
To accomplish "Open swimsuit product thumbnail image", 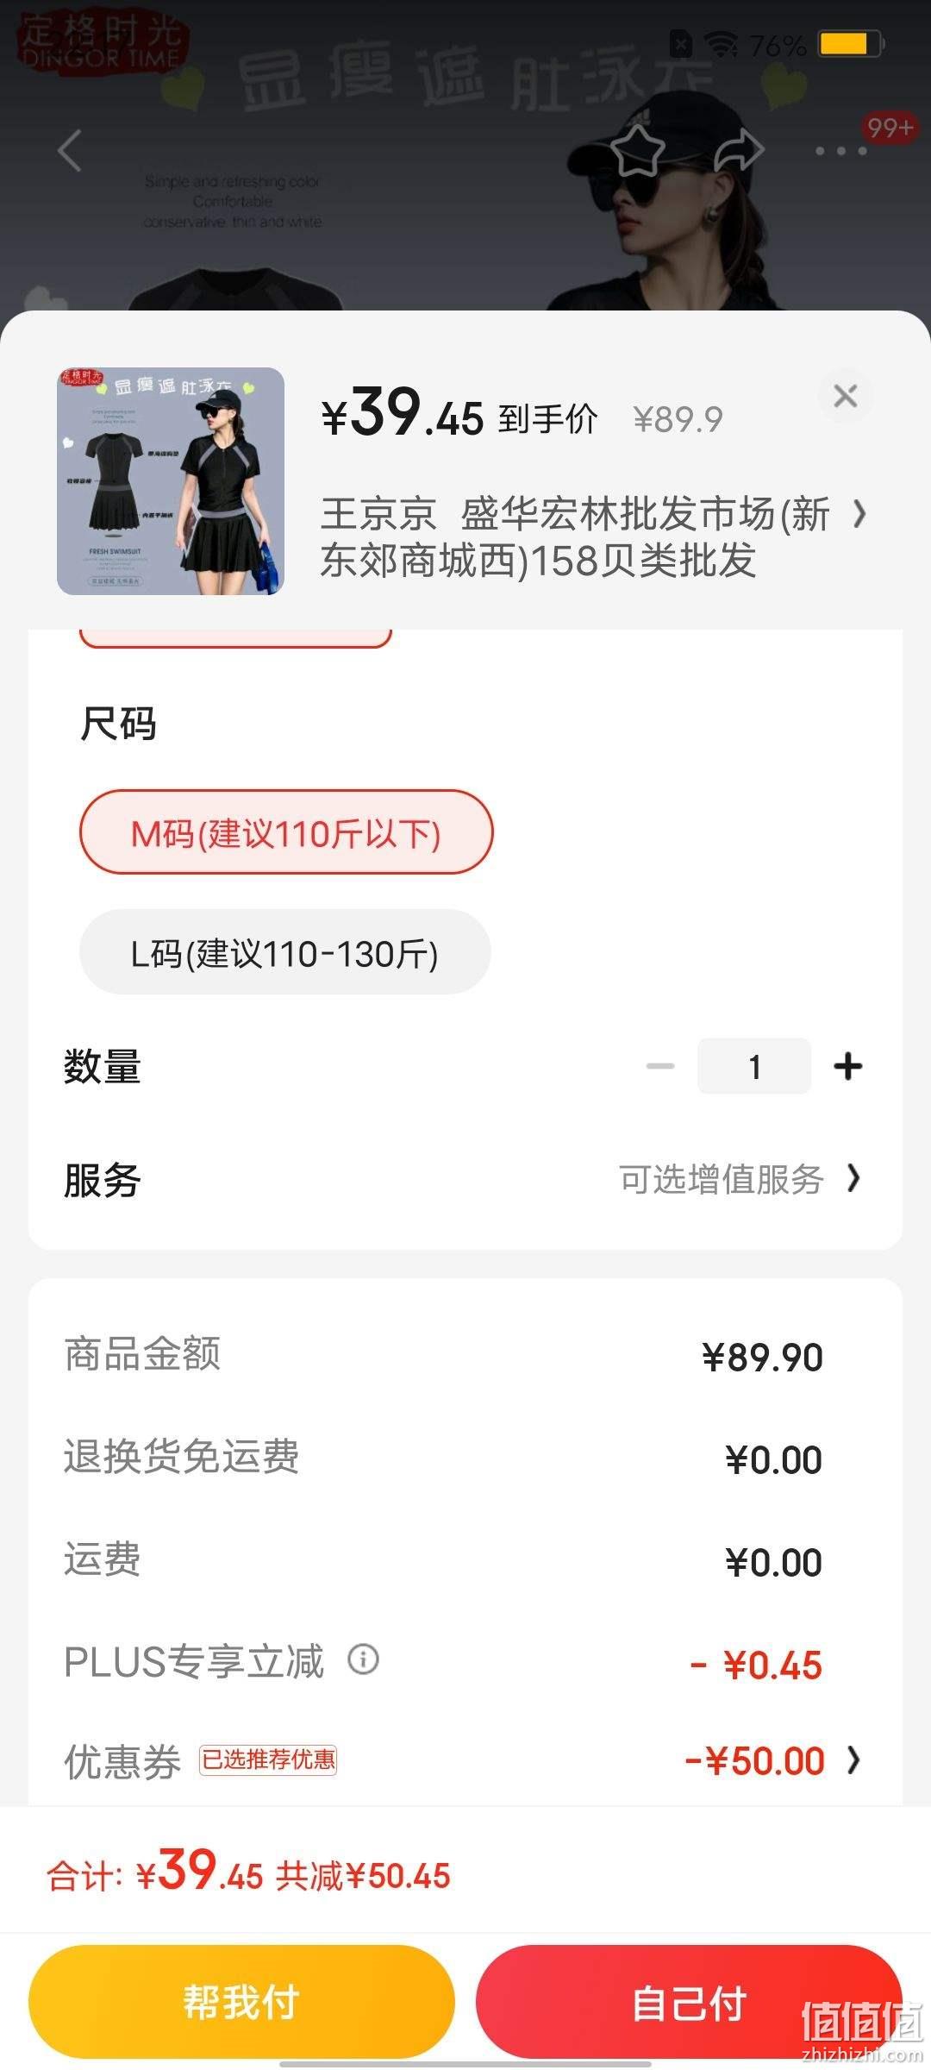I will [x=171, y=481].
